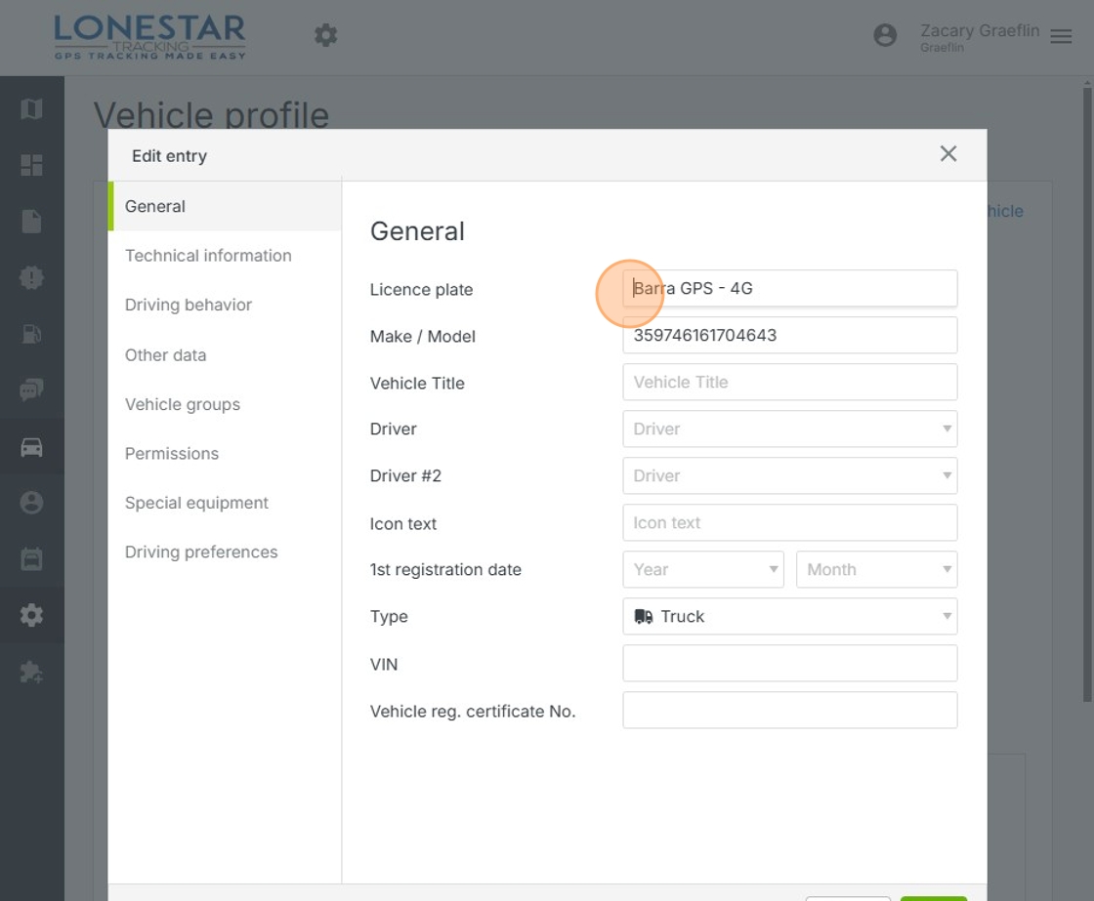Open the fuel pump icon in sidebar
Screen dimensions: 1094x901
coord(31,334)
